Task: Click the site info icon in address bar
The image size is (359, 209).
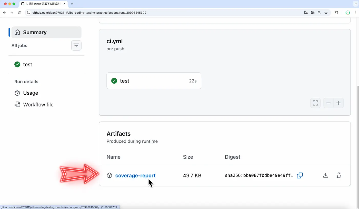Action: point(28,13)
